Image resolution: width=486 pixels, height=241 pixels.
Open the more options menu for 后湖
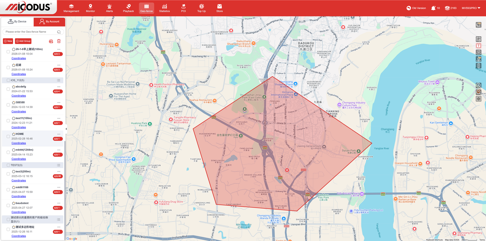[59, 65]
